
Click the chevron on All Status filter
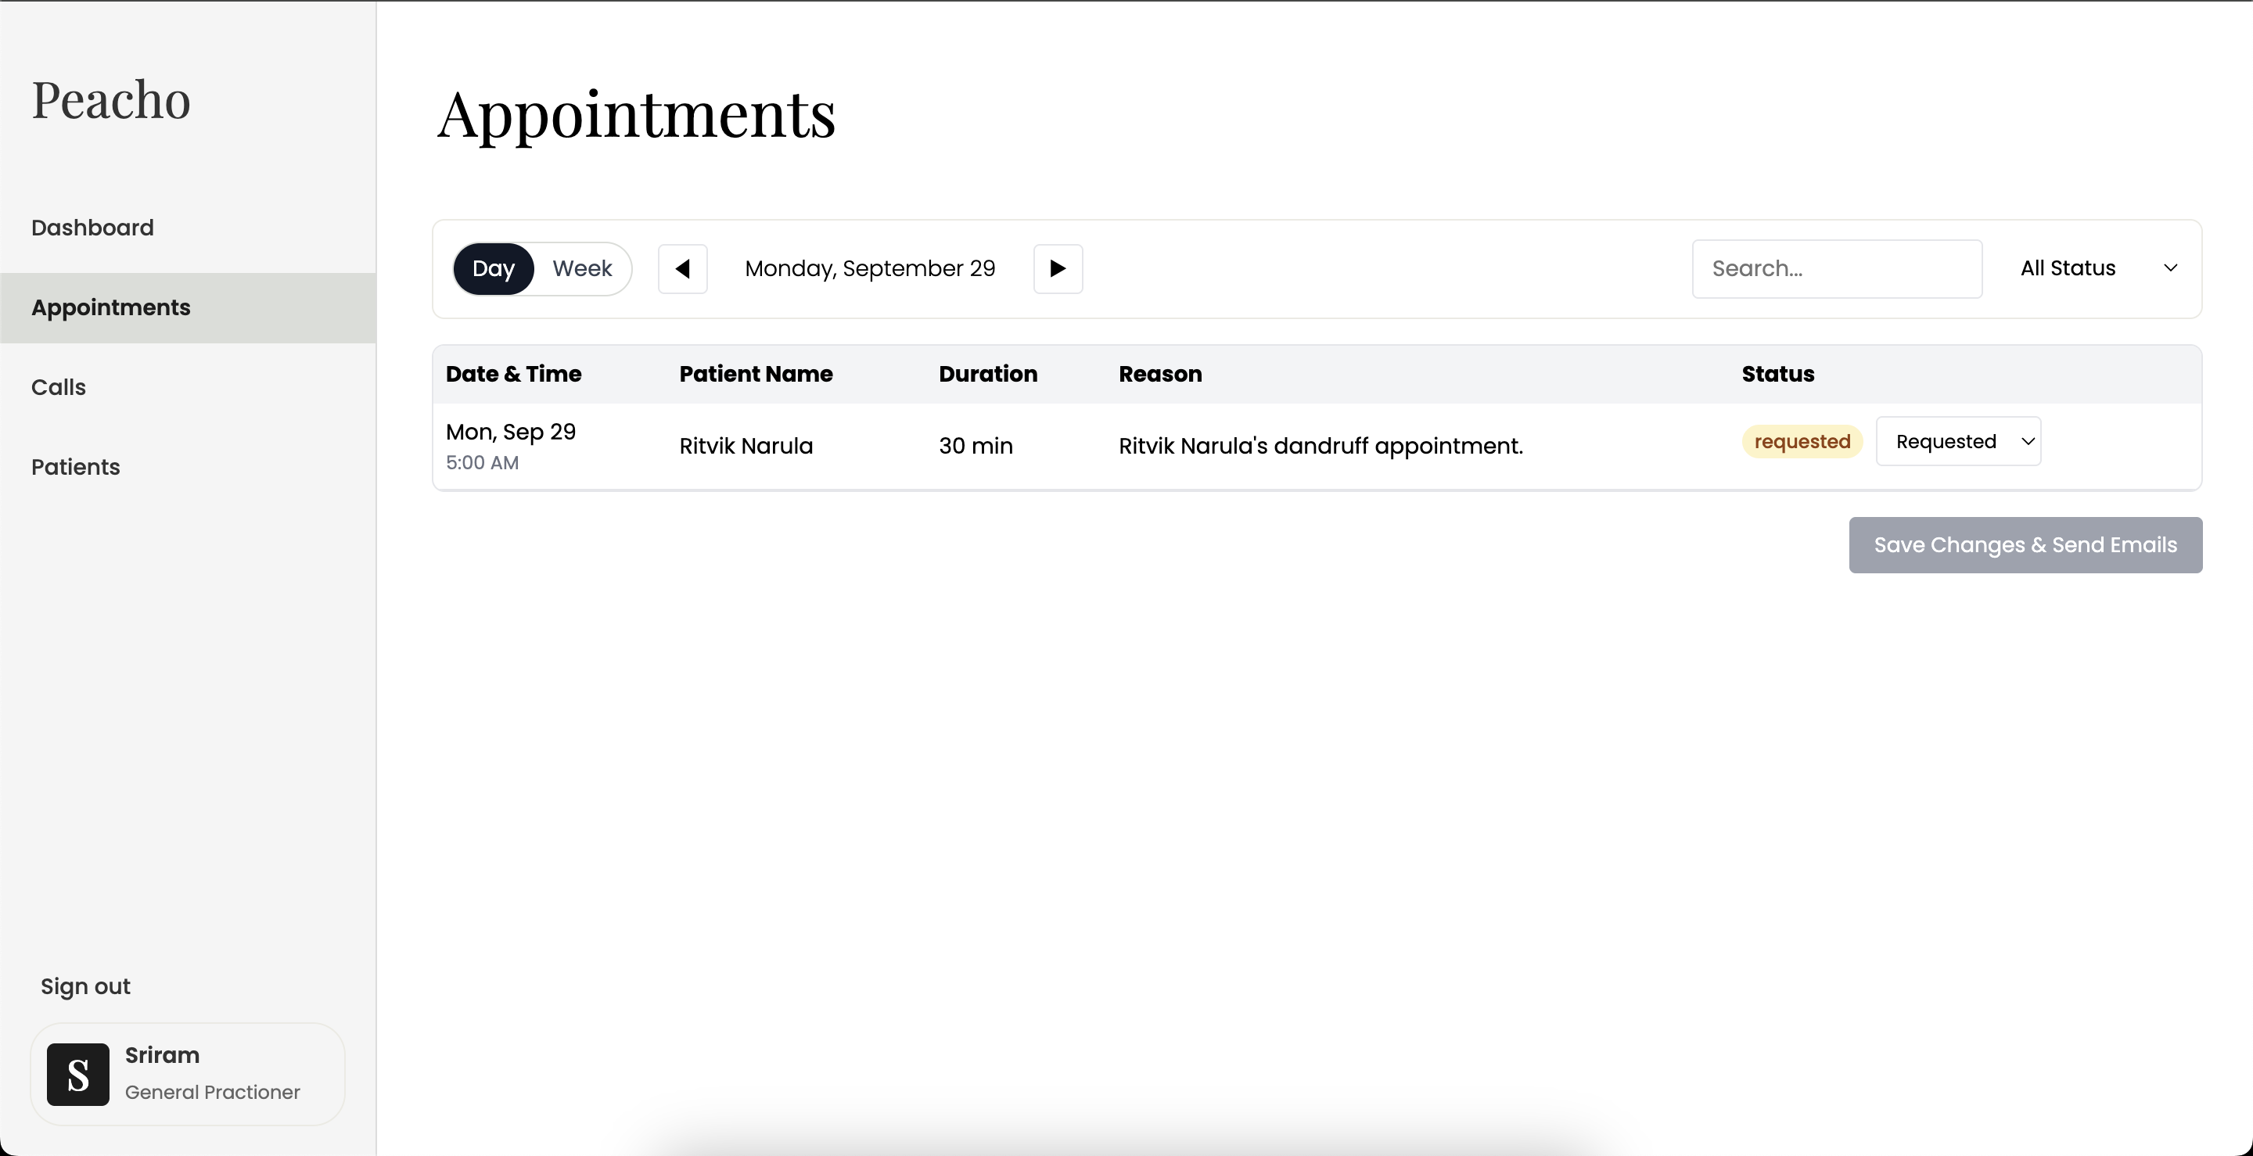click(2170, 268)
